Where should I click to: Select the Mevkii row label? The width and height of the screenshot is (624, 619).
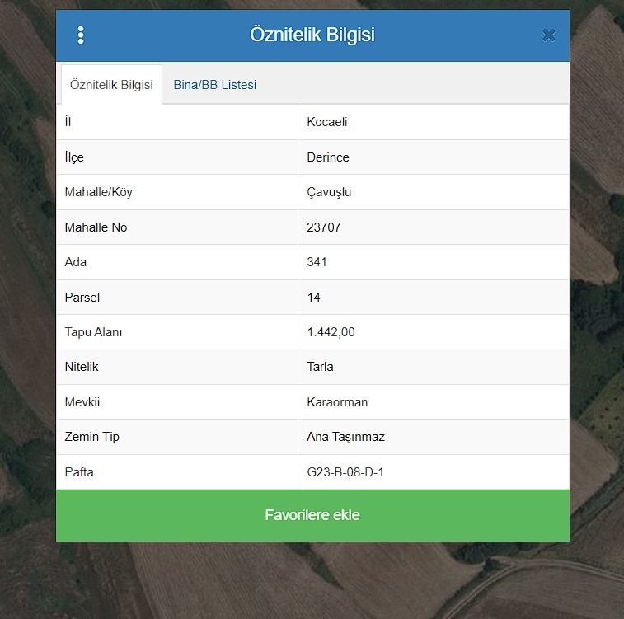tap(82, 401)
